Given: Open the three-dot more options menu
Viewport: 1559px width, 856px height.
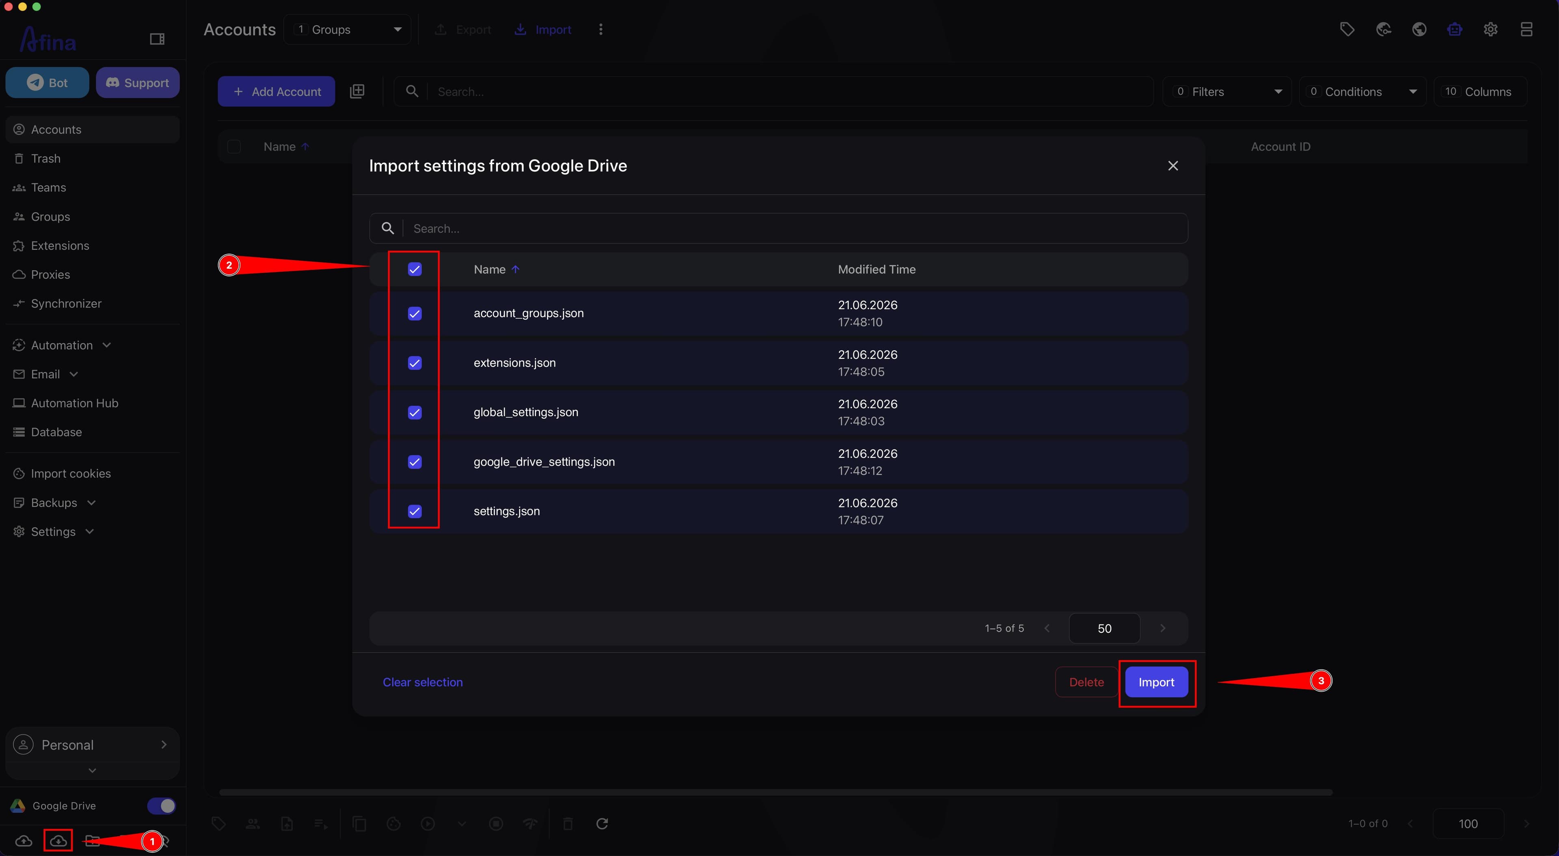Looking at the screenshot, I should pyautogui.click(x=600, y=29).
